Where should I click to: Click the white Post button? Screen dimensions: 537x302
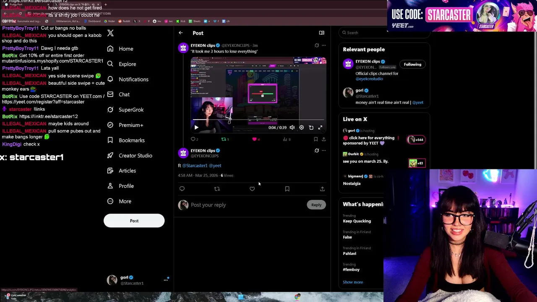134,221
